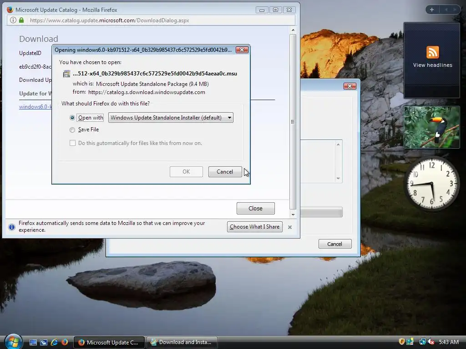
Task: Click the site information icon in address bar
Action: (x=13, y=20)
